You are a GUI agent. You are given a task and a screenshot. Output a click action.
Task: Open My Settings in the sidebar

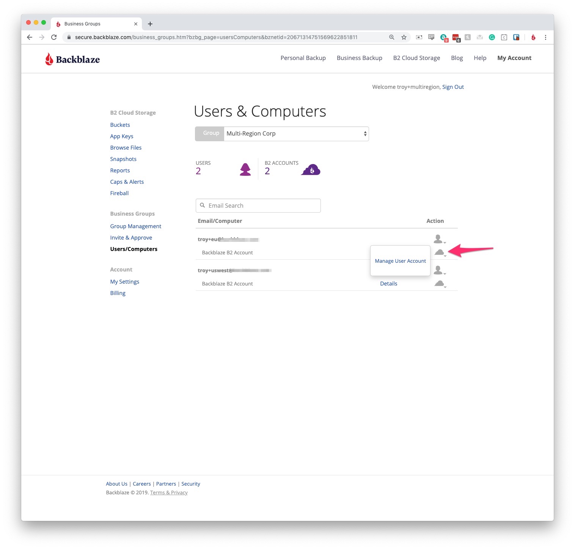click(x=125, y=282)
